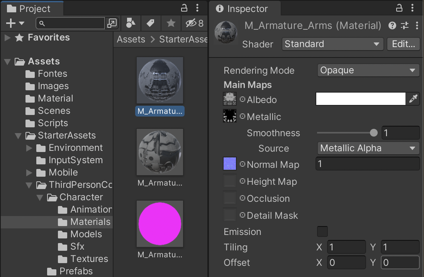Click the Search by Label tag icon
The height and width of the screenshot is (277, 424).
tap(151, 24)
